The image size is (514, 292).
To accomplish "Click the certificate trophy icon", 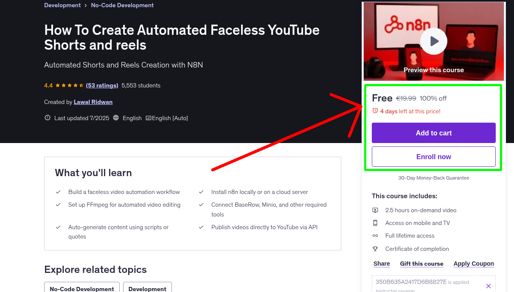I will (375, 249).
